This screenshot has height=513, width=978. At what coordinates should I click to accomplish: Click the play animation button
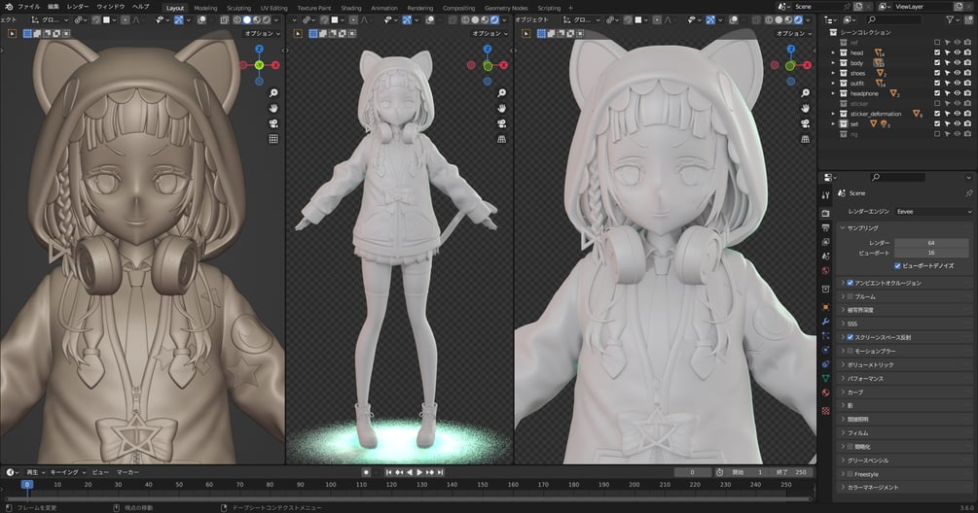pos(419,472)
